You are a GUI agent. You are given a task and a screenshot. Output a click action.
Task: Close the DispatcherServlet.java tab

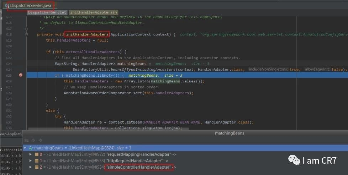[54, 5]
